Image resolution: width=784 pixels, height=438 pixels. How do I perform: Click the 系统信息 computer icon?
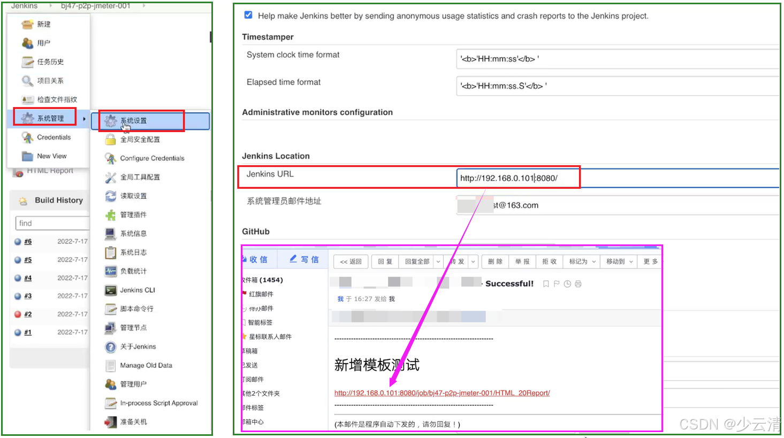[x=110, y=234]
